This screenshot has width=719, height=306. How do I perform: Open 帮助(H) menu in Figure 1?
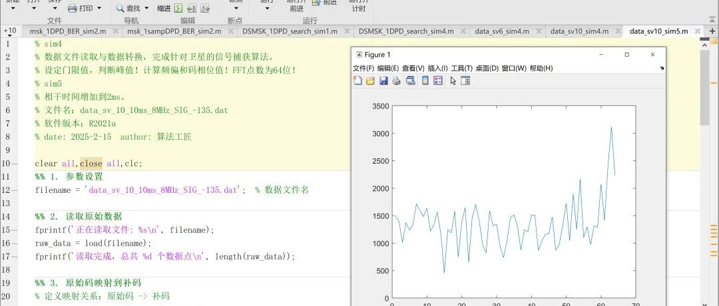(x=541, y=69)
